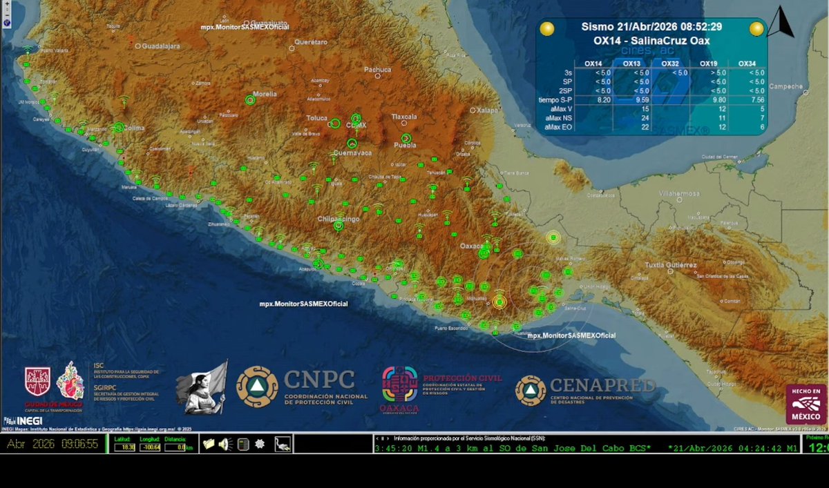Click the device panel icon beside the speaker
Viewport: 829px width, 488px height.
[x=243, y=445]
